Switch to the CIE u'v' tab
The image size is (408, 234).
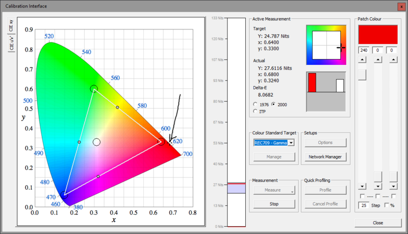pos(11,43)
